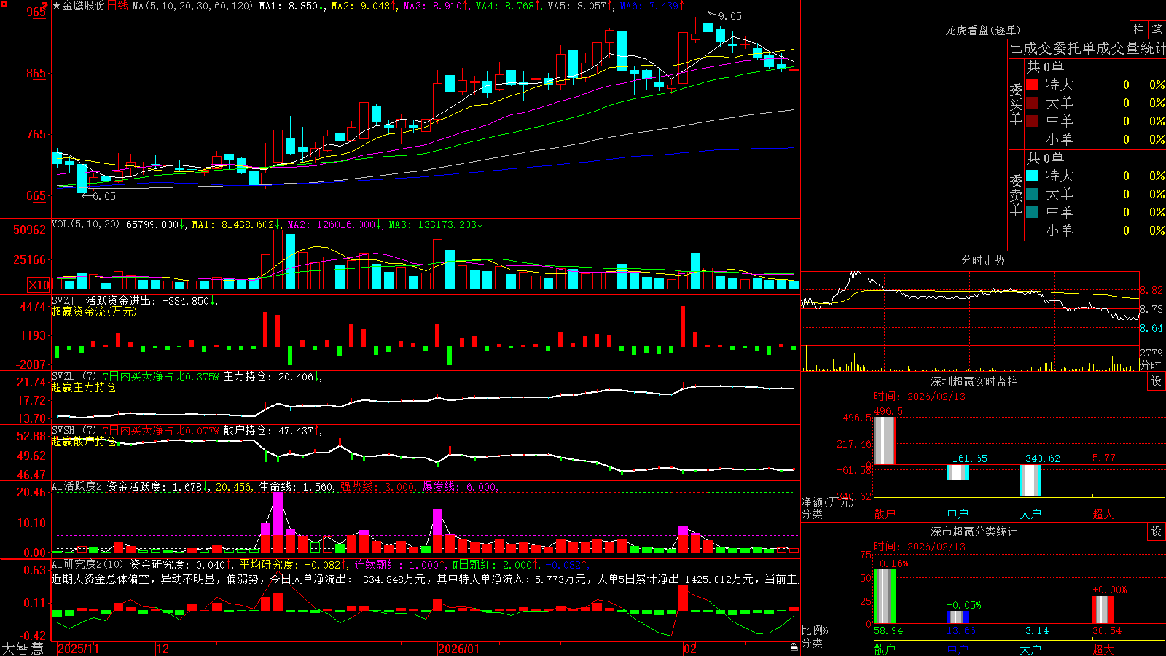Click the AI研究度2(10) indicator label
The width and height of the screenshot is (1166, 656).
(x=89, y=564)
